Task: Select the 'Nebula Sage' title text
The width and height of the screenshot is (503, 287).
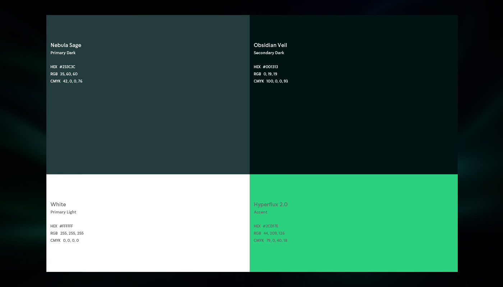Action: click(66, 45)
